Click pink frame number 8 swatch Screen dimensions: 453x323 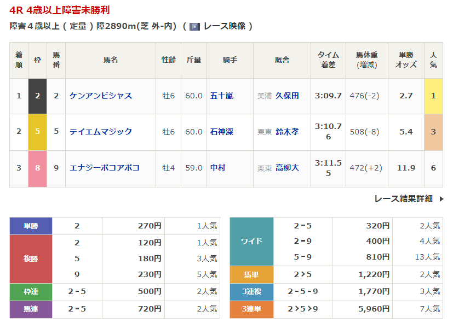click(38, 168)
